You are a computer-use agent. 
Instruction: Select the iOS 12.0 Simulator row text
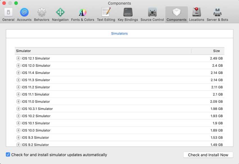pyautogui.click(x=36, y=66)
